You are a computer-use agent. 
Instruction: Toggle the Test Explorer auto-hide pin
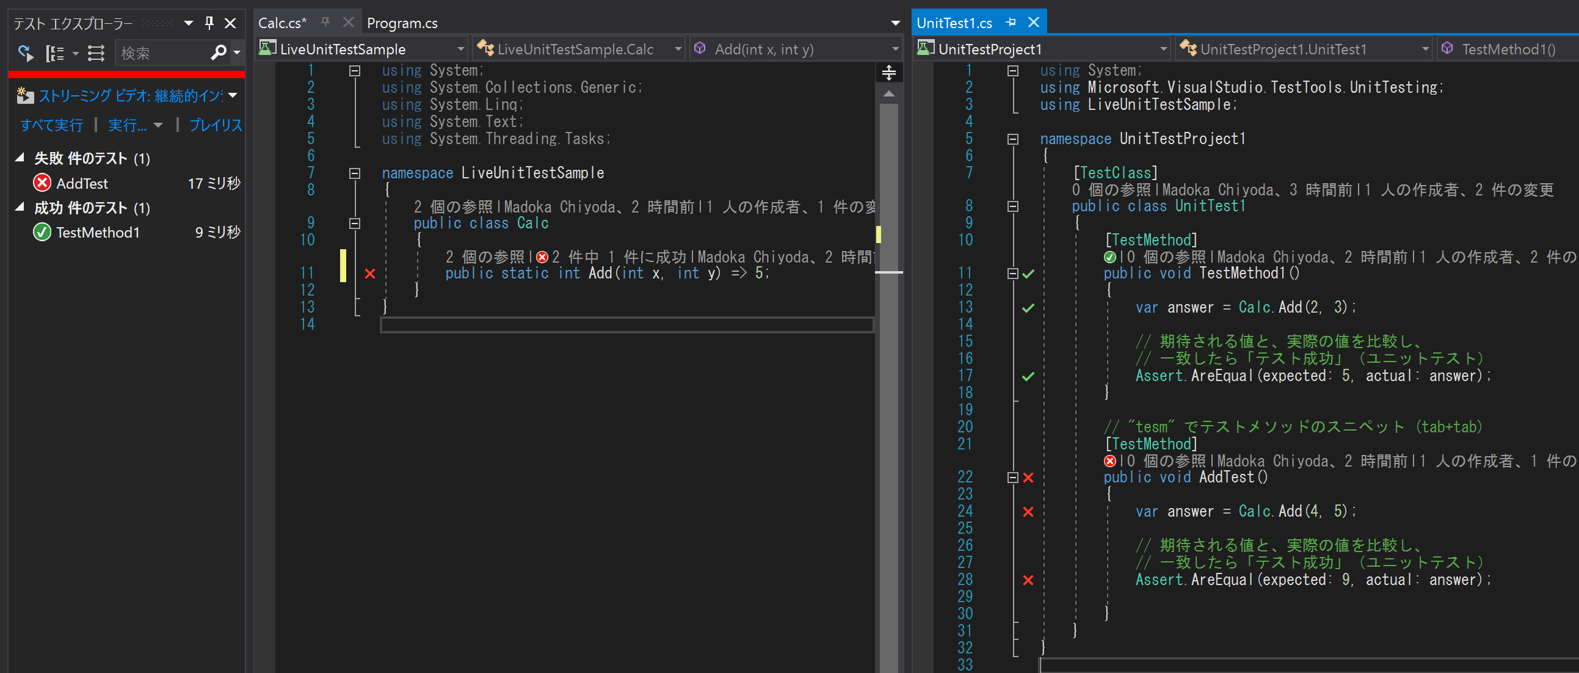(209, 23)
